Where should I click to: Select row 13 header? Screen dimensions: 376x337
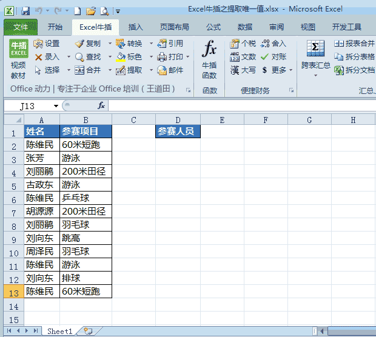tap(14, 292)
